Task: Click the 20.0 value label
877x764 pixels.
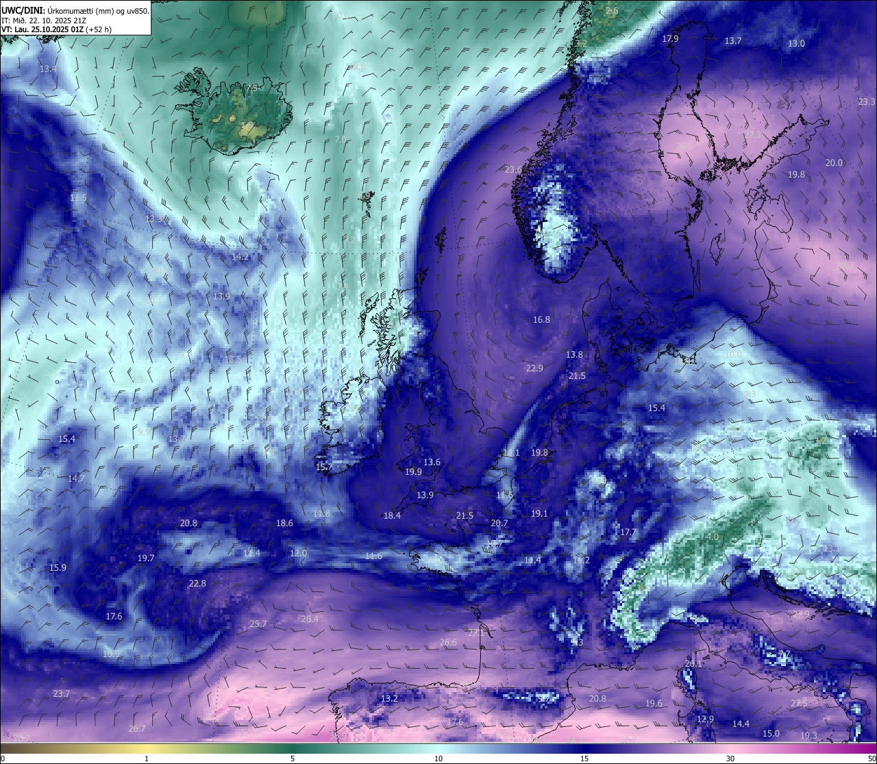Action: tap(834, 162)
